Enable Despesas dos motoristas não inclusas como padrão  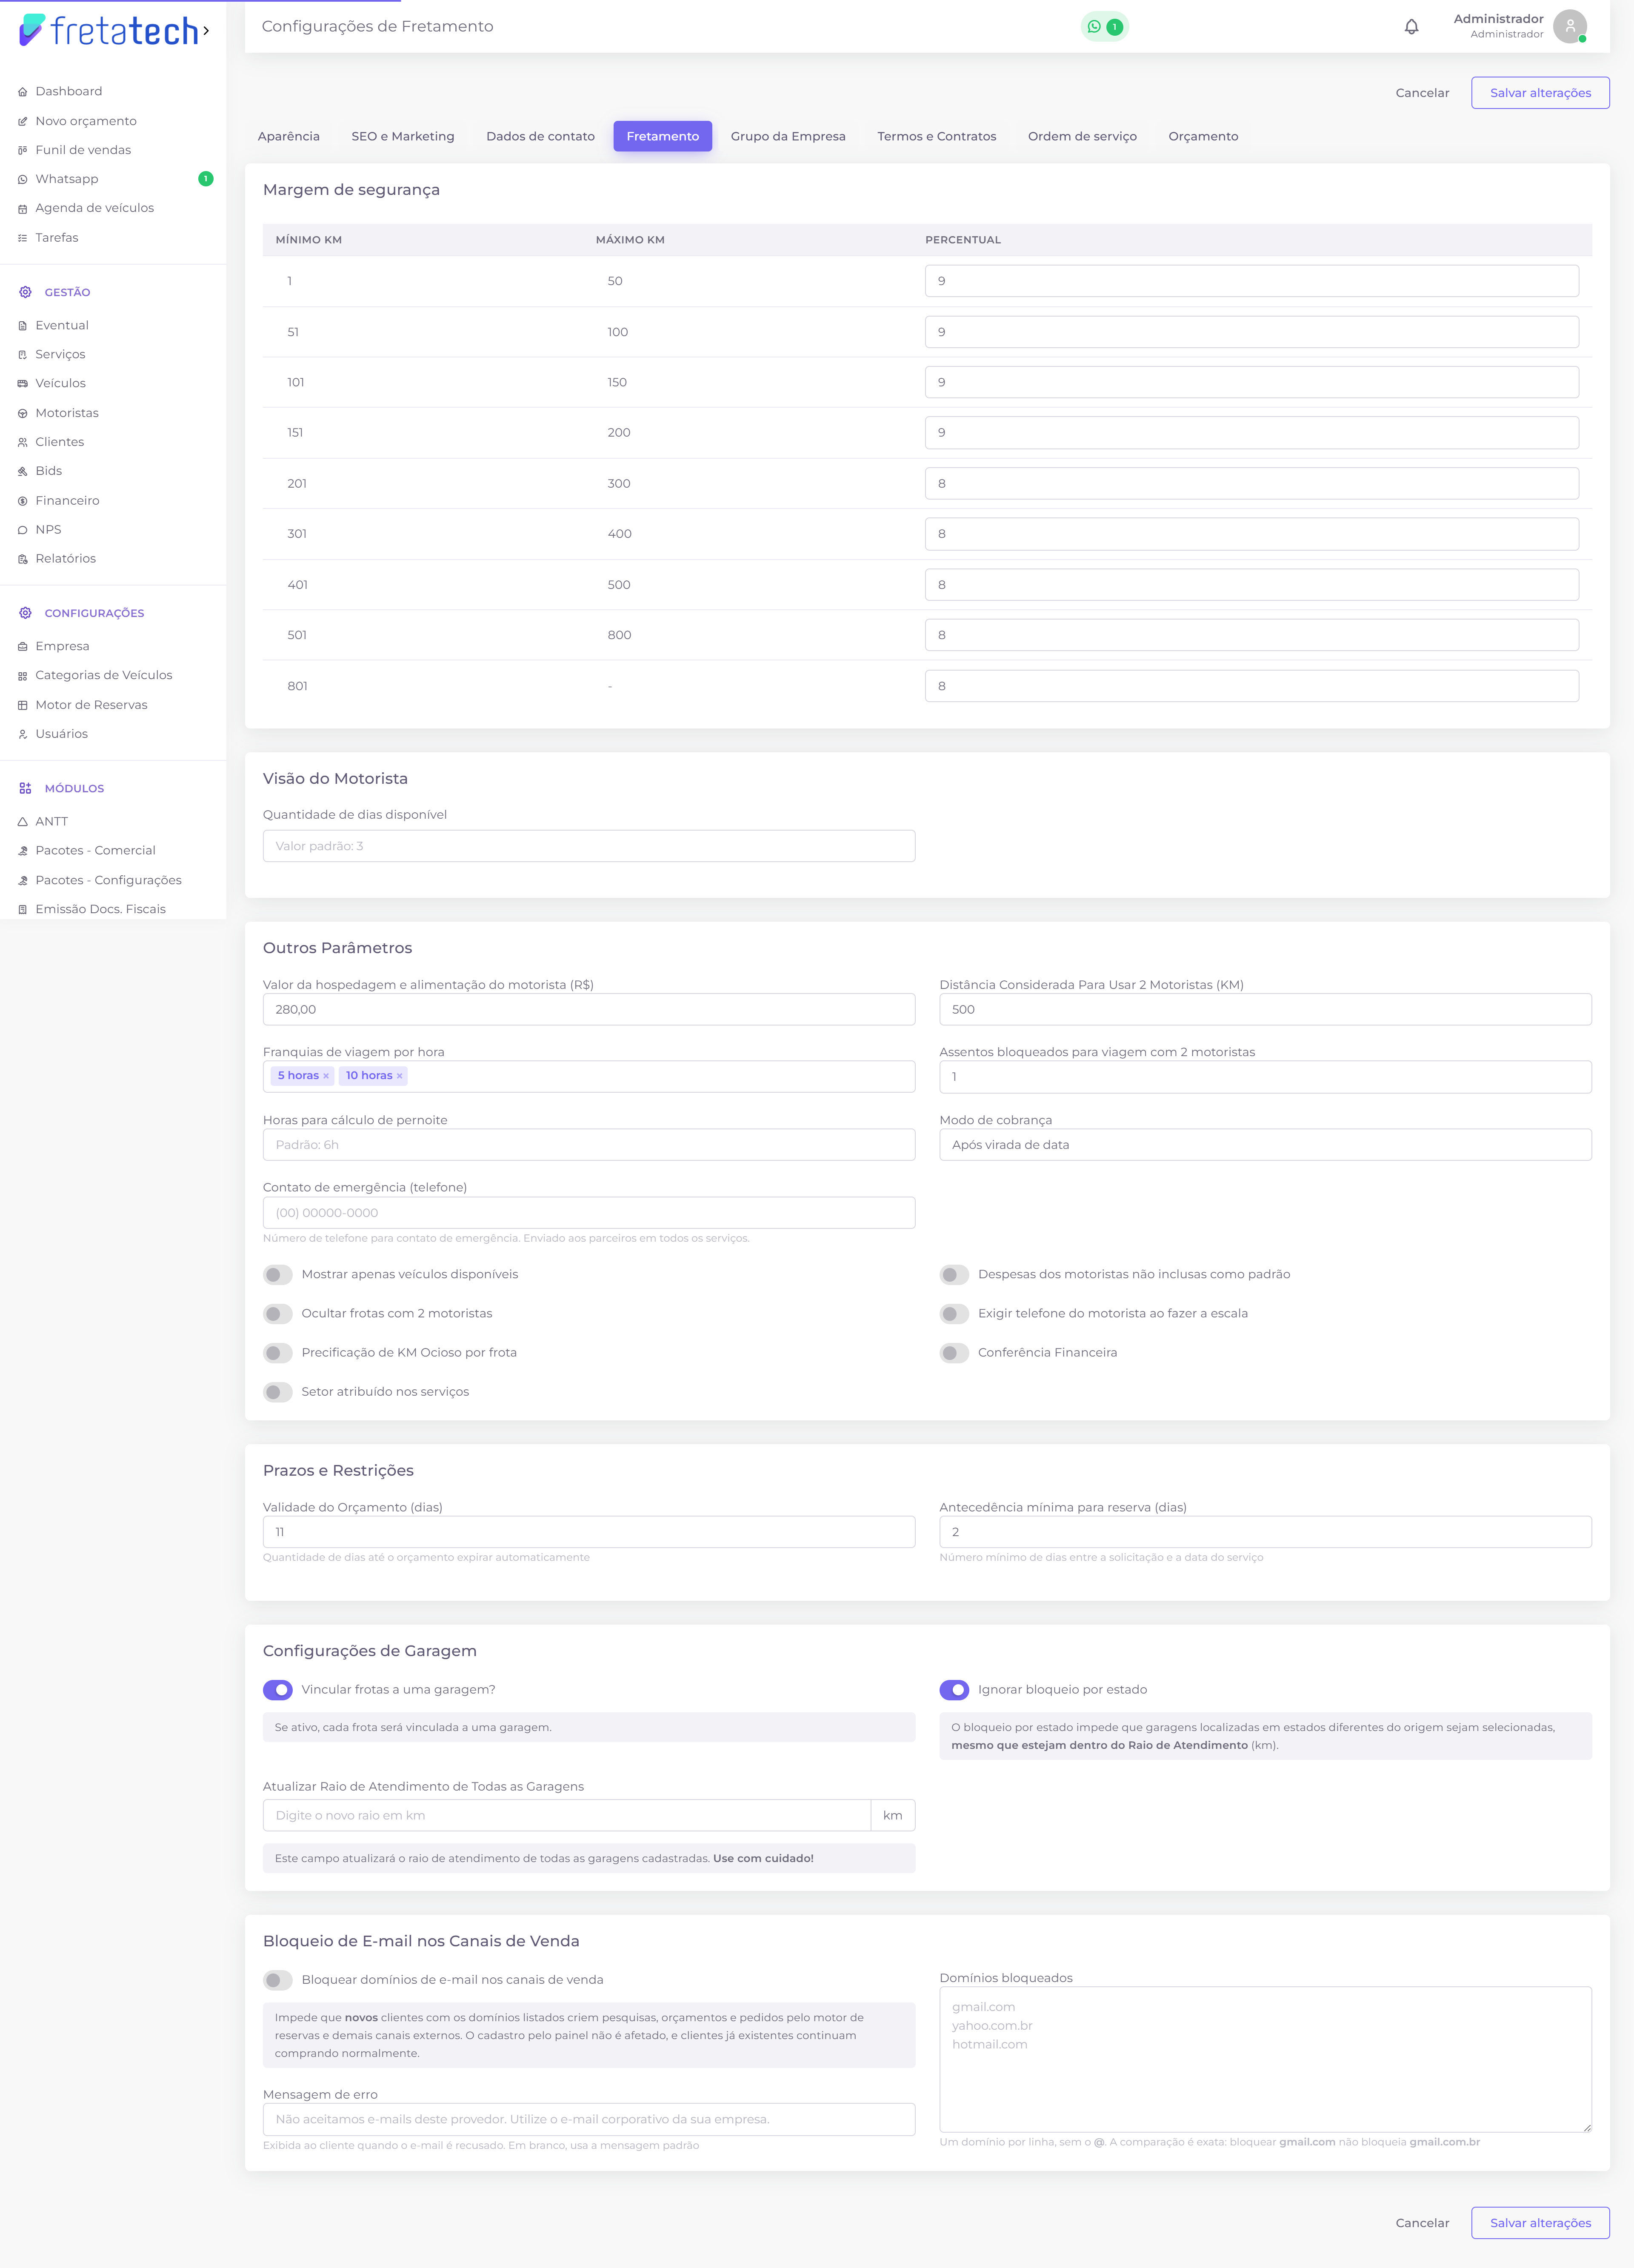[x=954, y=1275]
